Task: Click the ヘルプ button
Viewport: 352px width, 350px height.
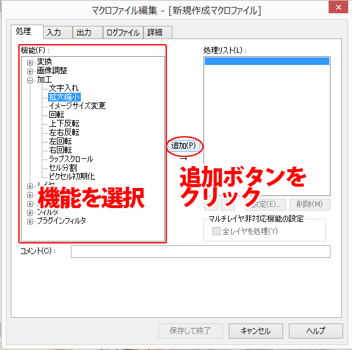Action: click(315, 331)
